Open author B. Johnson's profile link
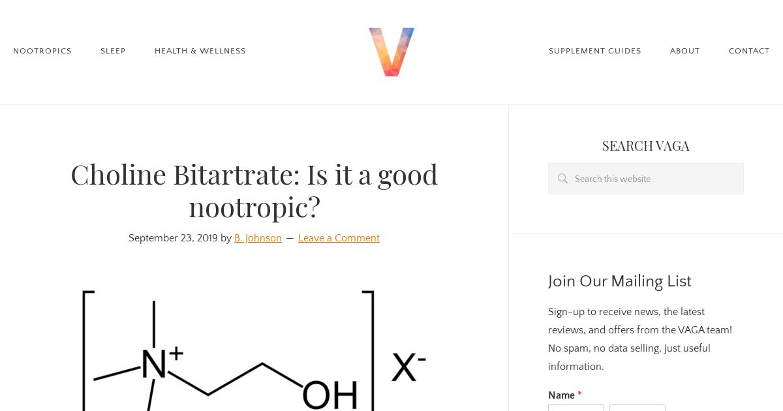This screenshot has height=411, width=783. (x=258, y=238)
